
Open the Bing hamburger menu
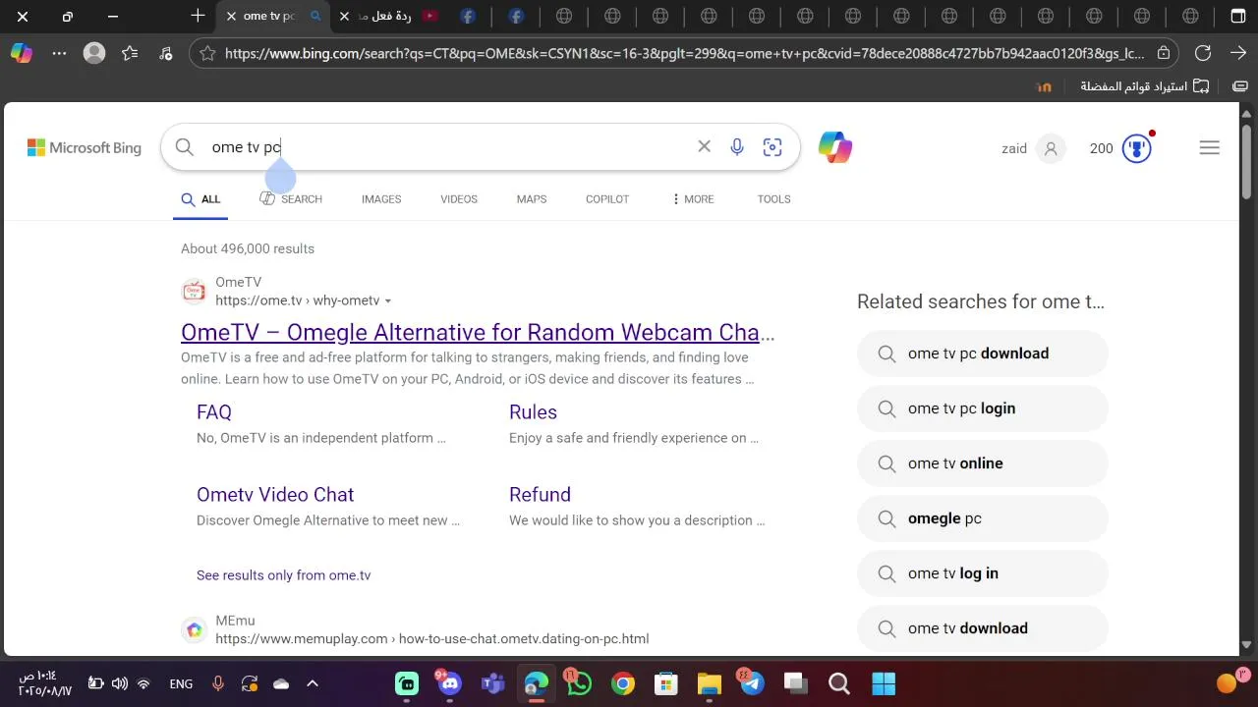coord(1210,148)
